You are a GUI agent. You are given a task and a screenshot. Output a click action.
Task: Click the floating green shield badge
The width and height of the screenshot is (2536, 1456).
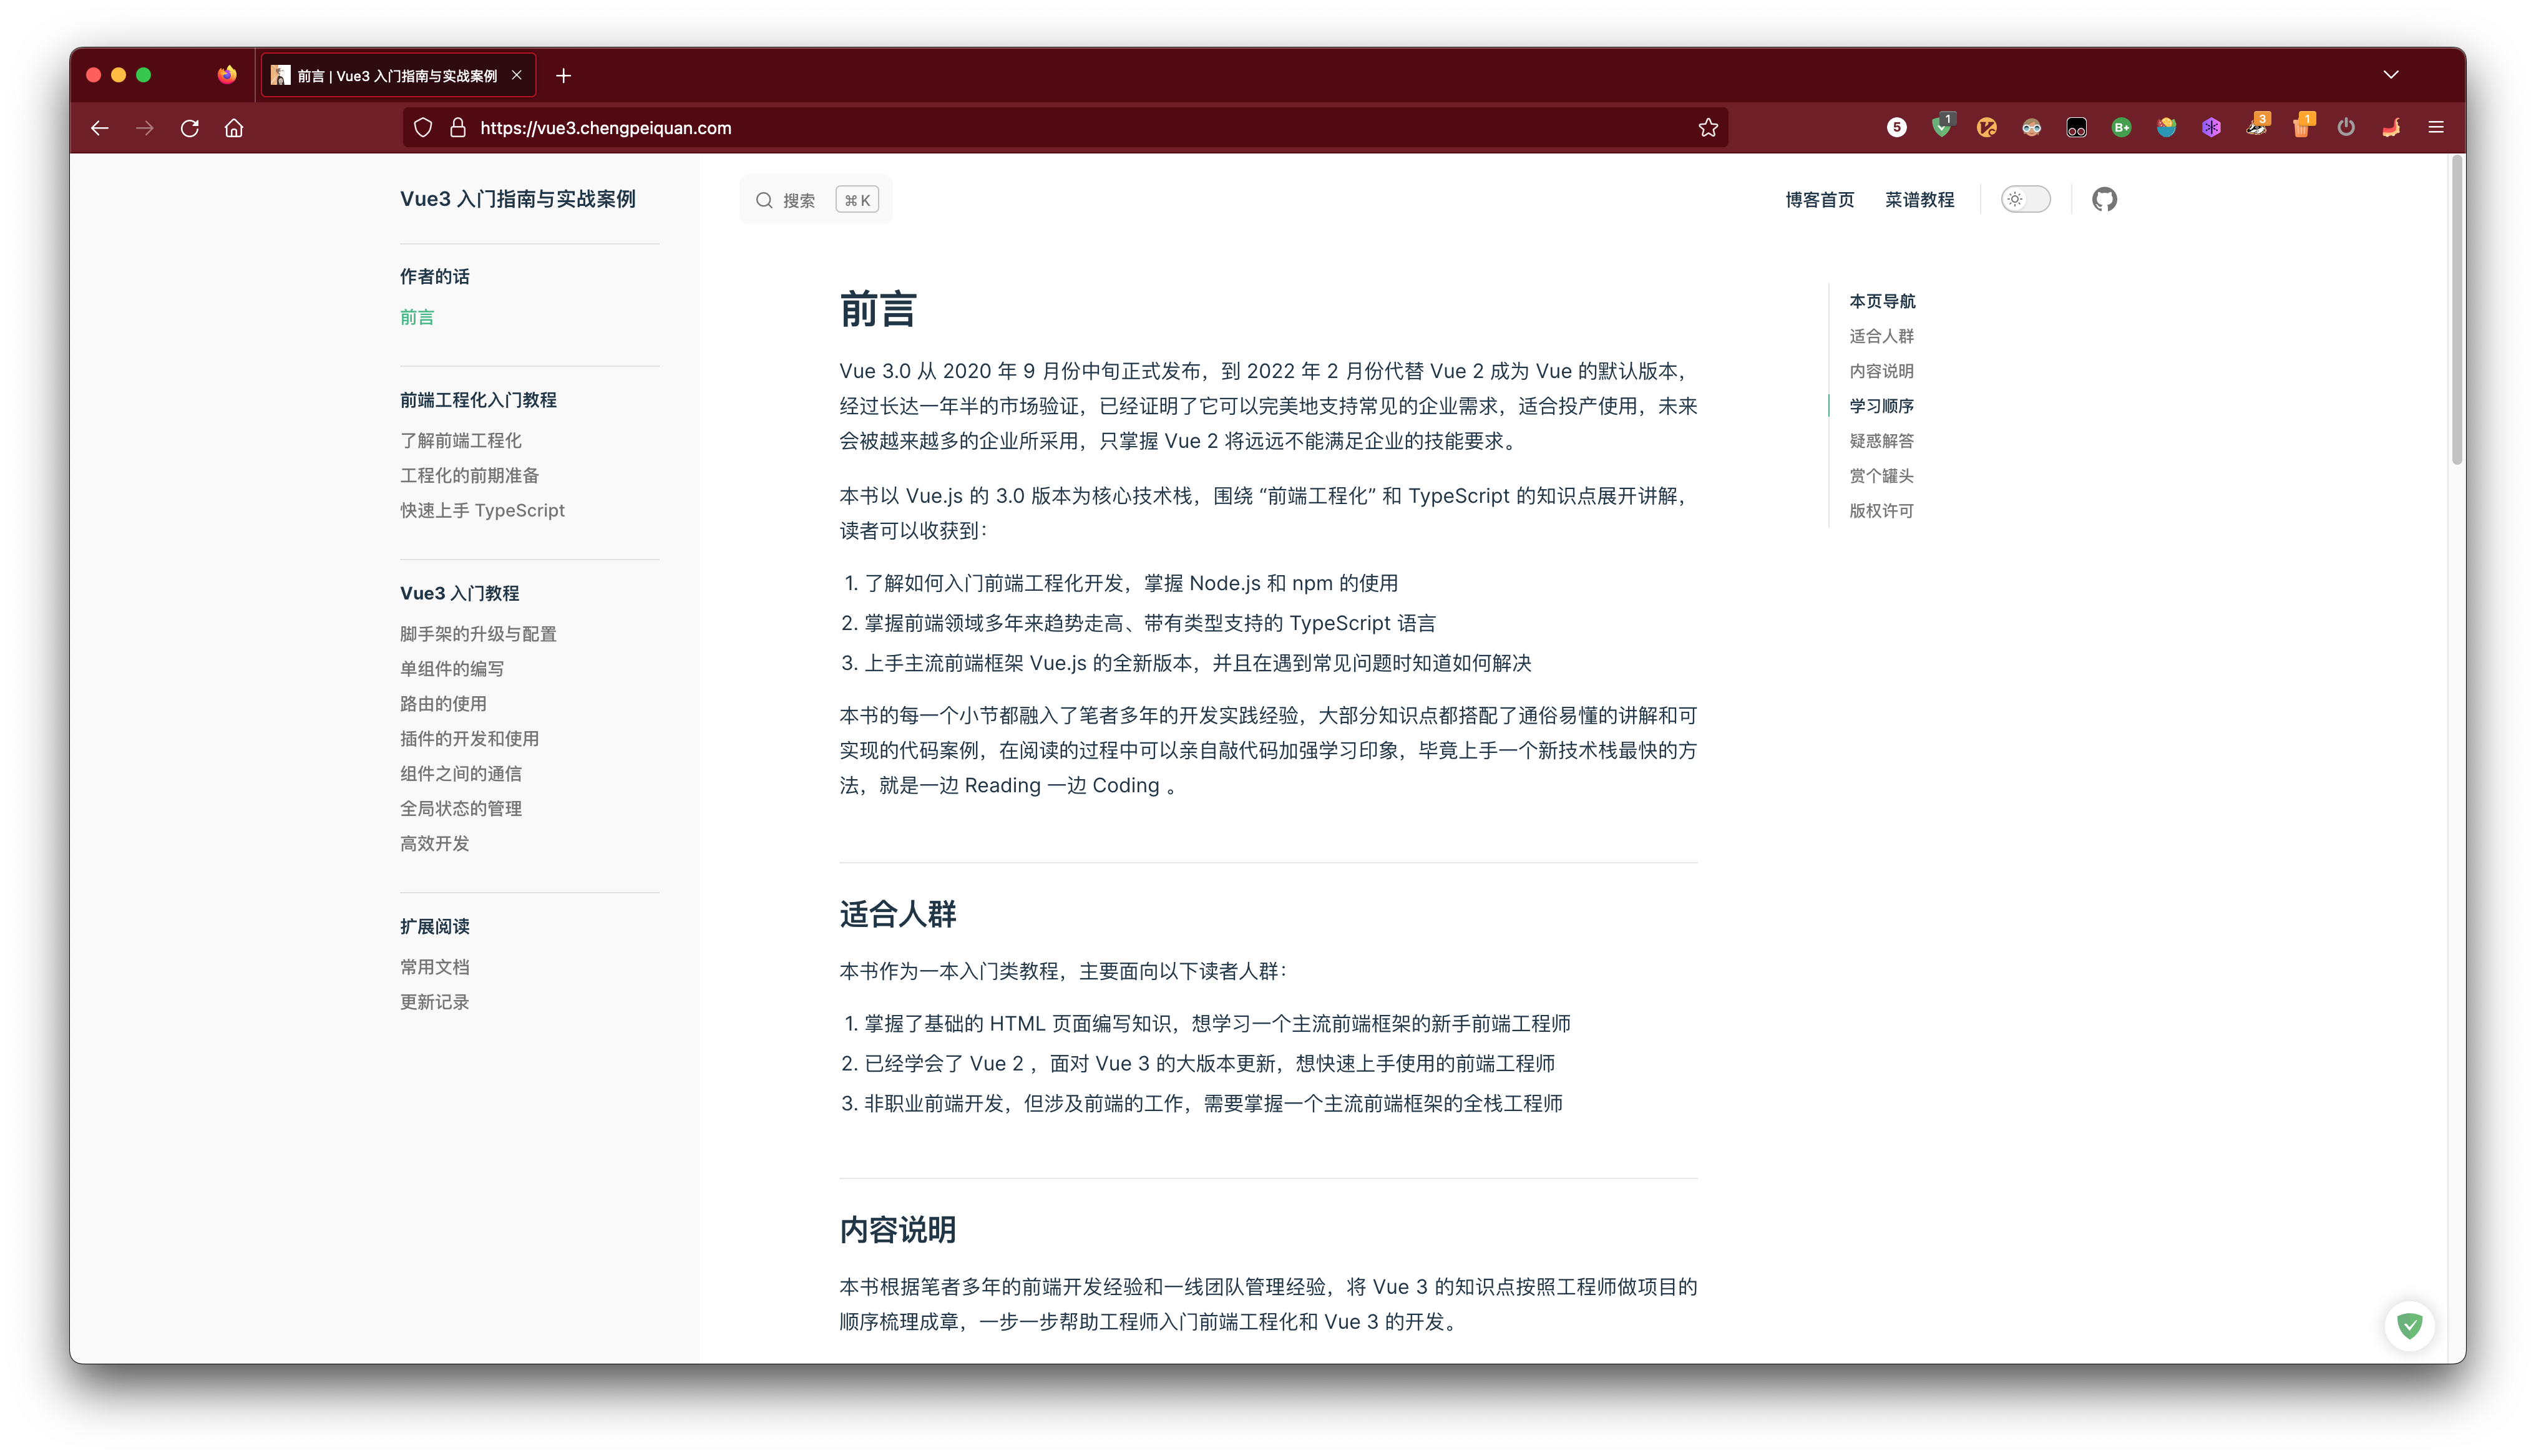click(2409, 1325)
